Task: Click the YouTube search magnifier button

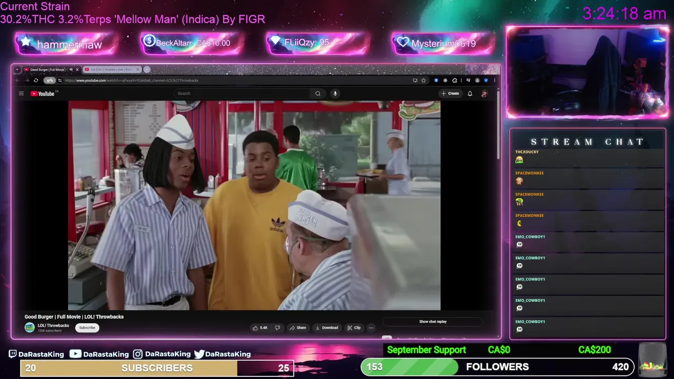Action: click(318, 94)
